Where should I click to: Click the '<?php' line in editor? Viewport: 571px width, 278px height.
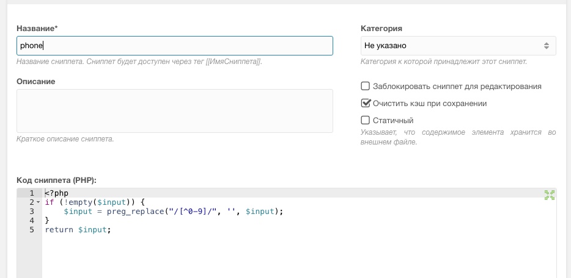pos(57,193)
